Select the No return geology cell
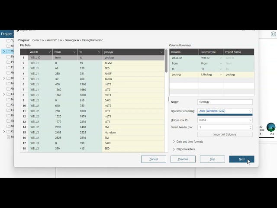Image resolution: width=277 pixels, height=208 pixels. pos(133,133)
